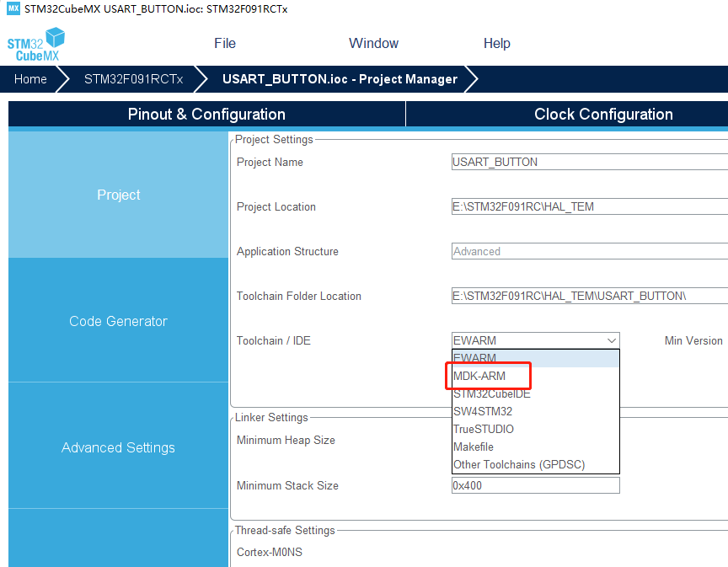Open the Help menu
728x567 pixels.
click(497, 43)
